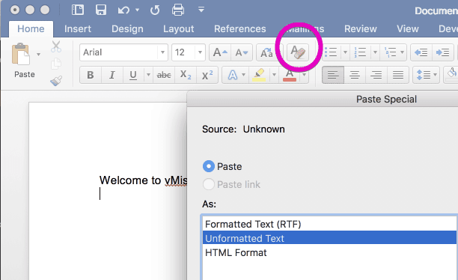Justify the paragraph text
Viewport: 458px width, 280px height.
[398, 75]
